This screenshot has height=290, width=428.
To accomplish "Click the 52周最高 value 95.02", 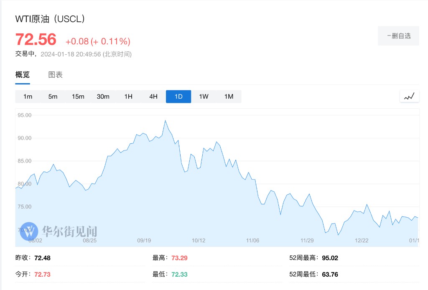I will tap(330, 258).
